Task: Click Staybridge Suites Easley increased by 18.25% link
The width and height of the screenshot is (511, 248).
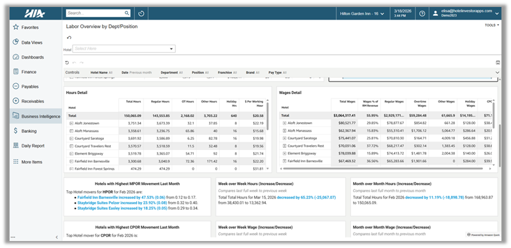Action: 122,209
